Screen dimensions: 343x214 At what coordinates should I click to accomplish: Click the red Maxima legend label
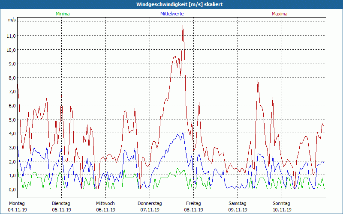[x=280, y=14]
